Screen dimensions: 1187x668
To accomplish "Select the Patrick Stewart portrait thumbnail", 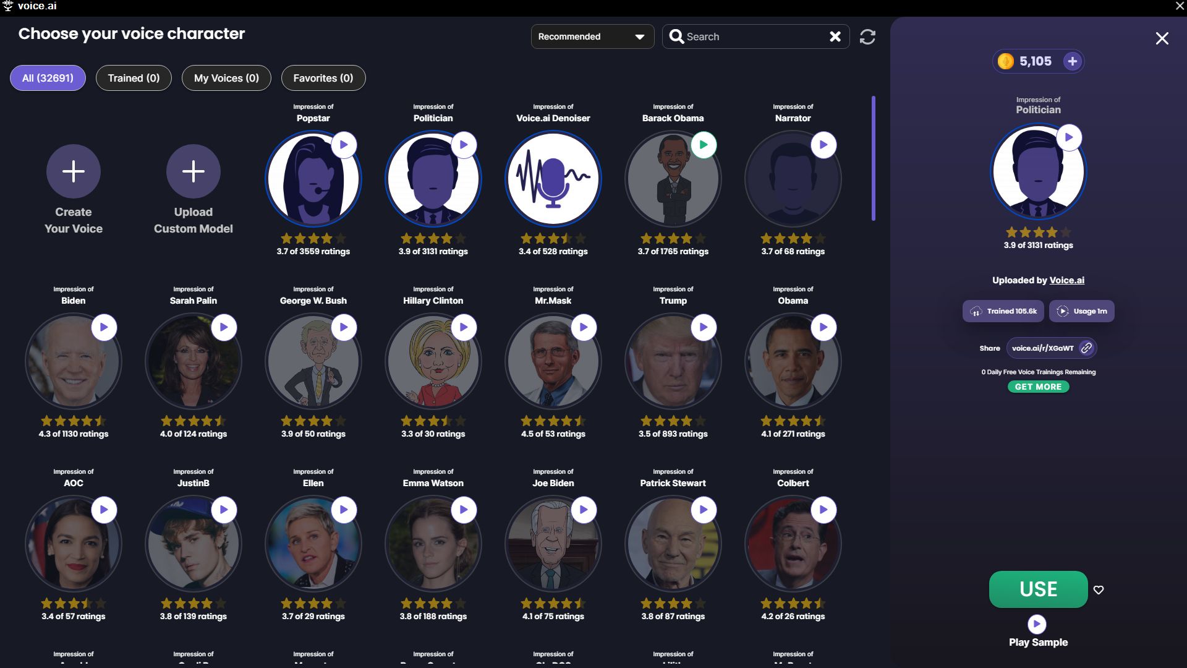I will pos(673,544).
